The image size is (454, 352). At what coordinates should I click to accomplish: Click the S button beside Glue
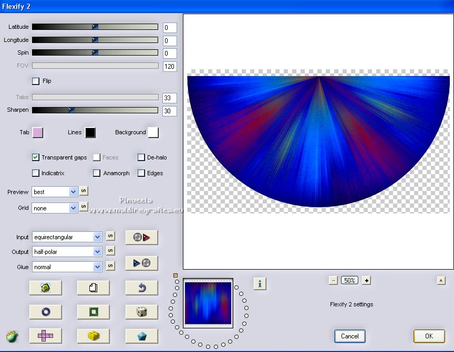pos(110,265)
